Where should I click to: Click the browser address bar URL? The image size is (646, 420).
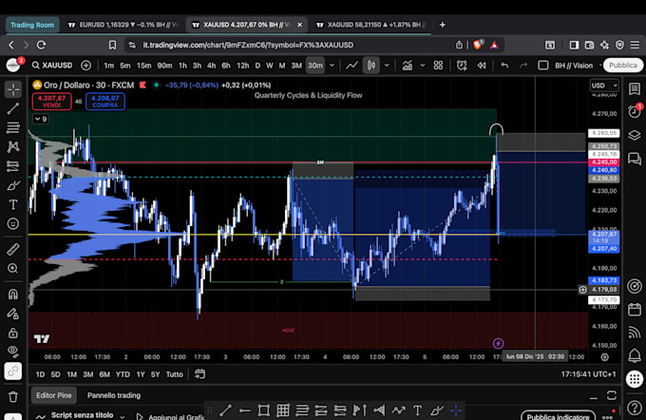coord(248,45)
